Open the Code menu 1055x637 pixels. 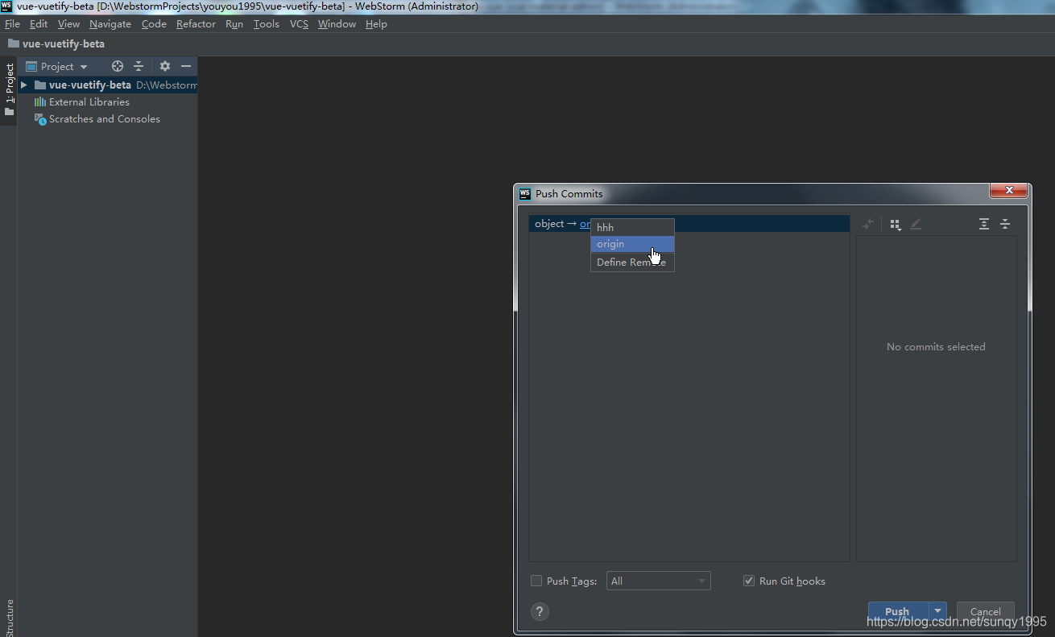tap(154, 24)
